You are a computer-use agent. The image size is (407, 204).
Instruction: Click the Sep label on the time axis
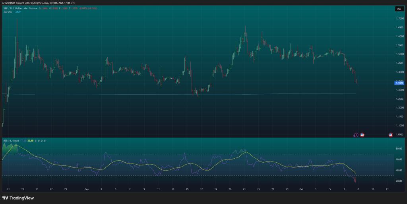click(x=87, y=189)
